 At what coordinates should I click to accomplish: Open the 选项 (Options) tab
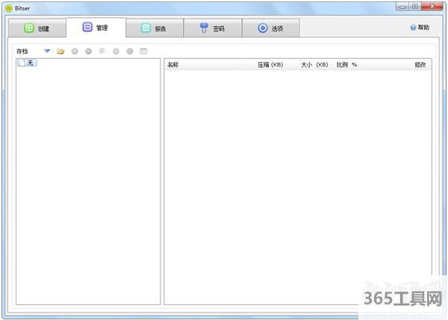[x=270, y=28]
